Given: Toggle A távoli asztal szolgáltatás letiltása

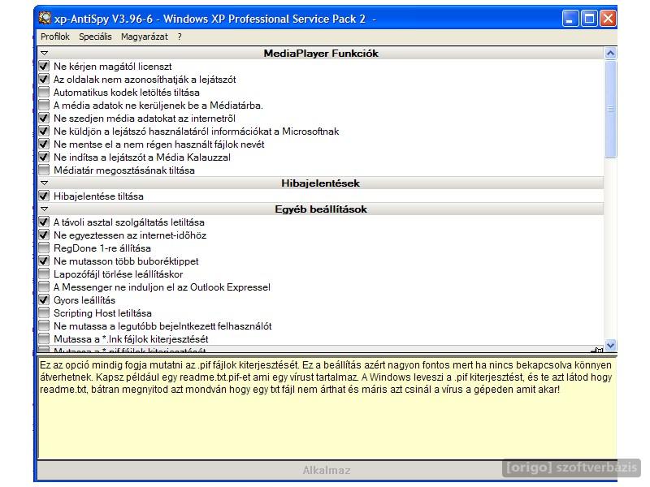Looking at the screenshot, I should point(44,222).
